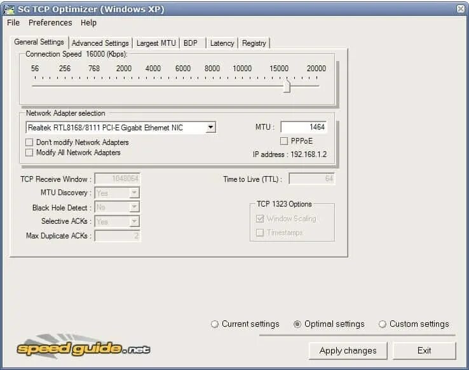469x370 pixels.
Task: Click the speedguide.net logo
Action: (83, 346)
